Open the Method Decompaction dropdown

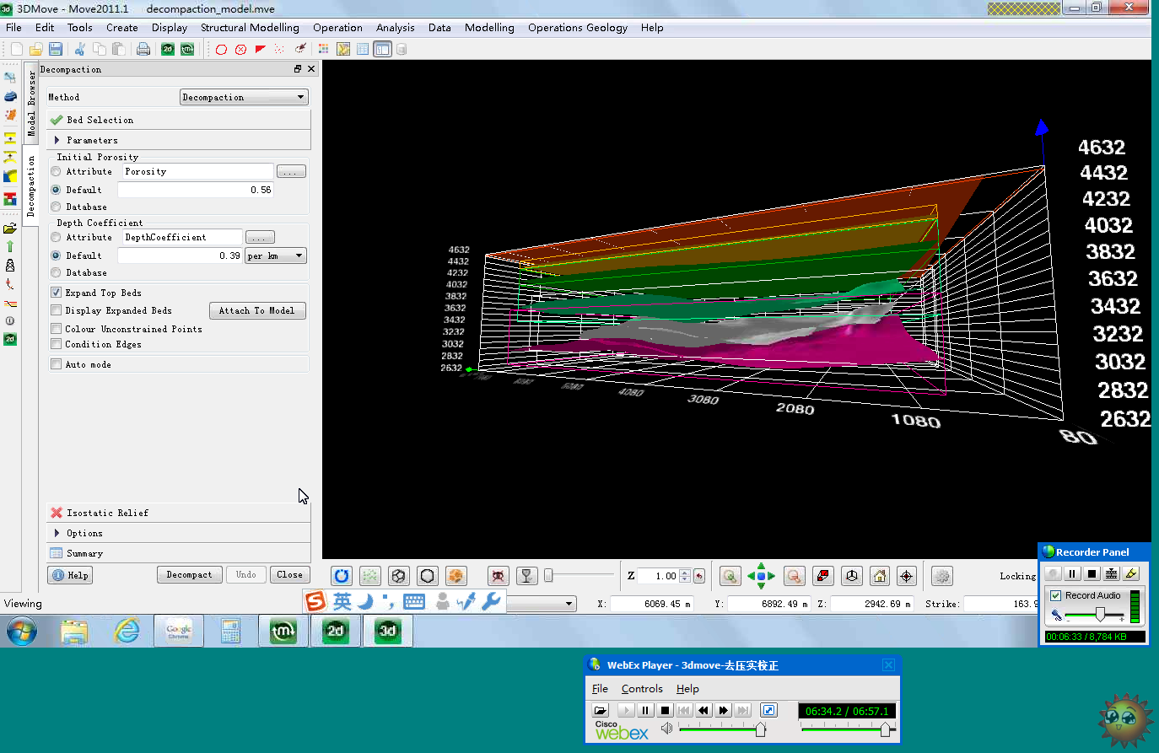[244, 97]
